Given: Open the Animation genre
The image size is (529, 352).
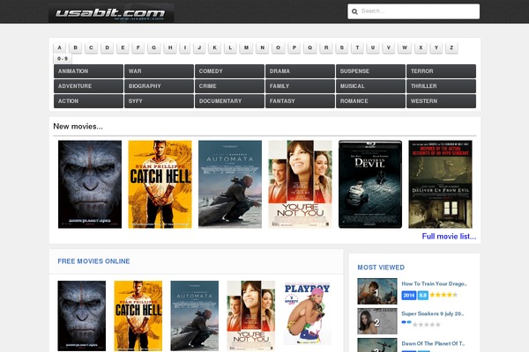Looking at the screenshot, I should pyautogui.click(x=88, y=71).
